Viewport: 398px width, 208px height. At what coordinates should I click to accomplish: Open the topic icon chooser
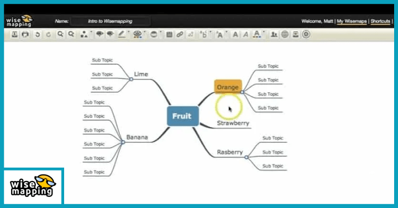point(154,34)
